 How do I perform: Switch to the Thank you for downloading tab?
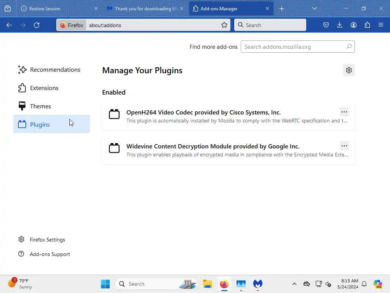145,9
